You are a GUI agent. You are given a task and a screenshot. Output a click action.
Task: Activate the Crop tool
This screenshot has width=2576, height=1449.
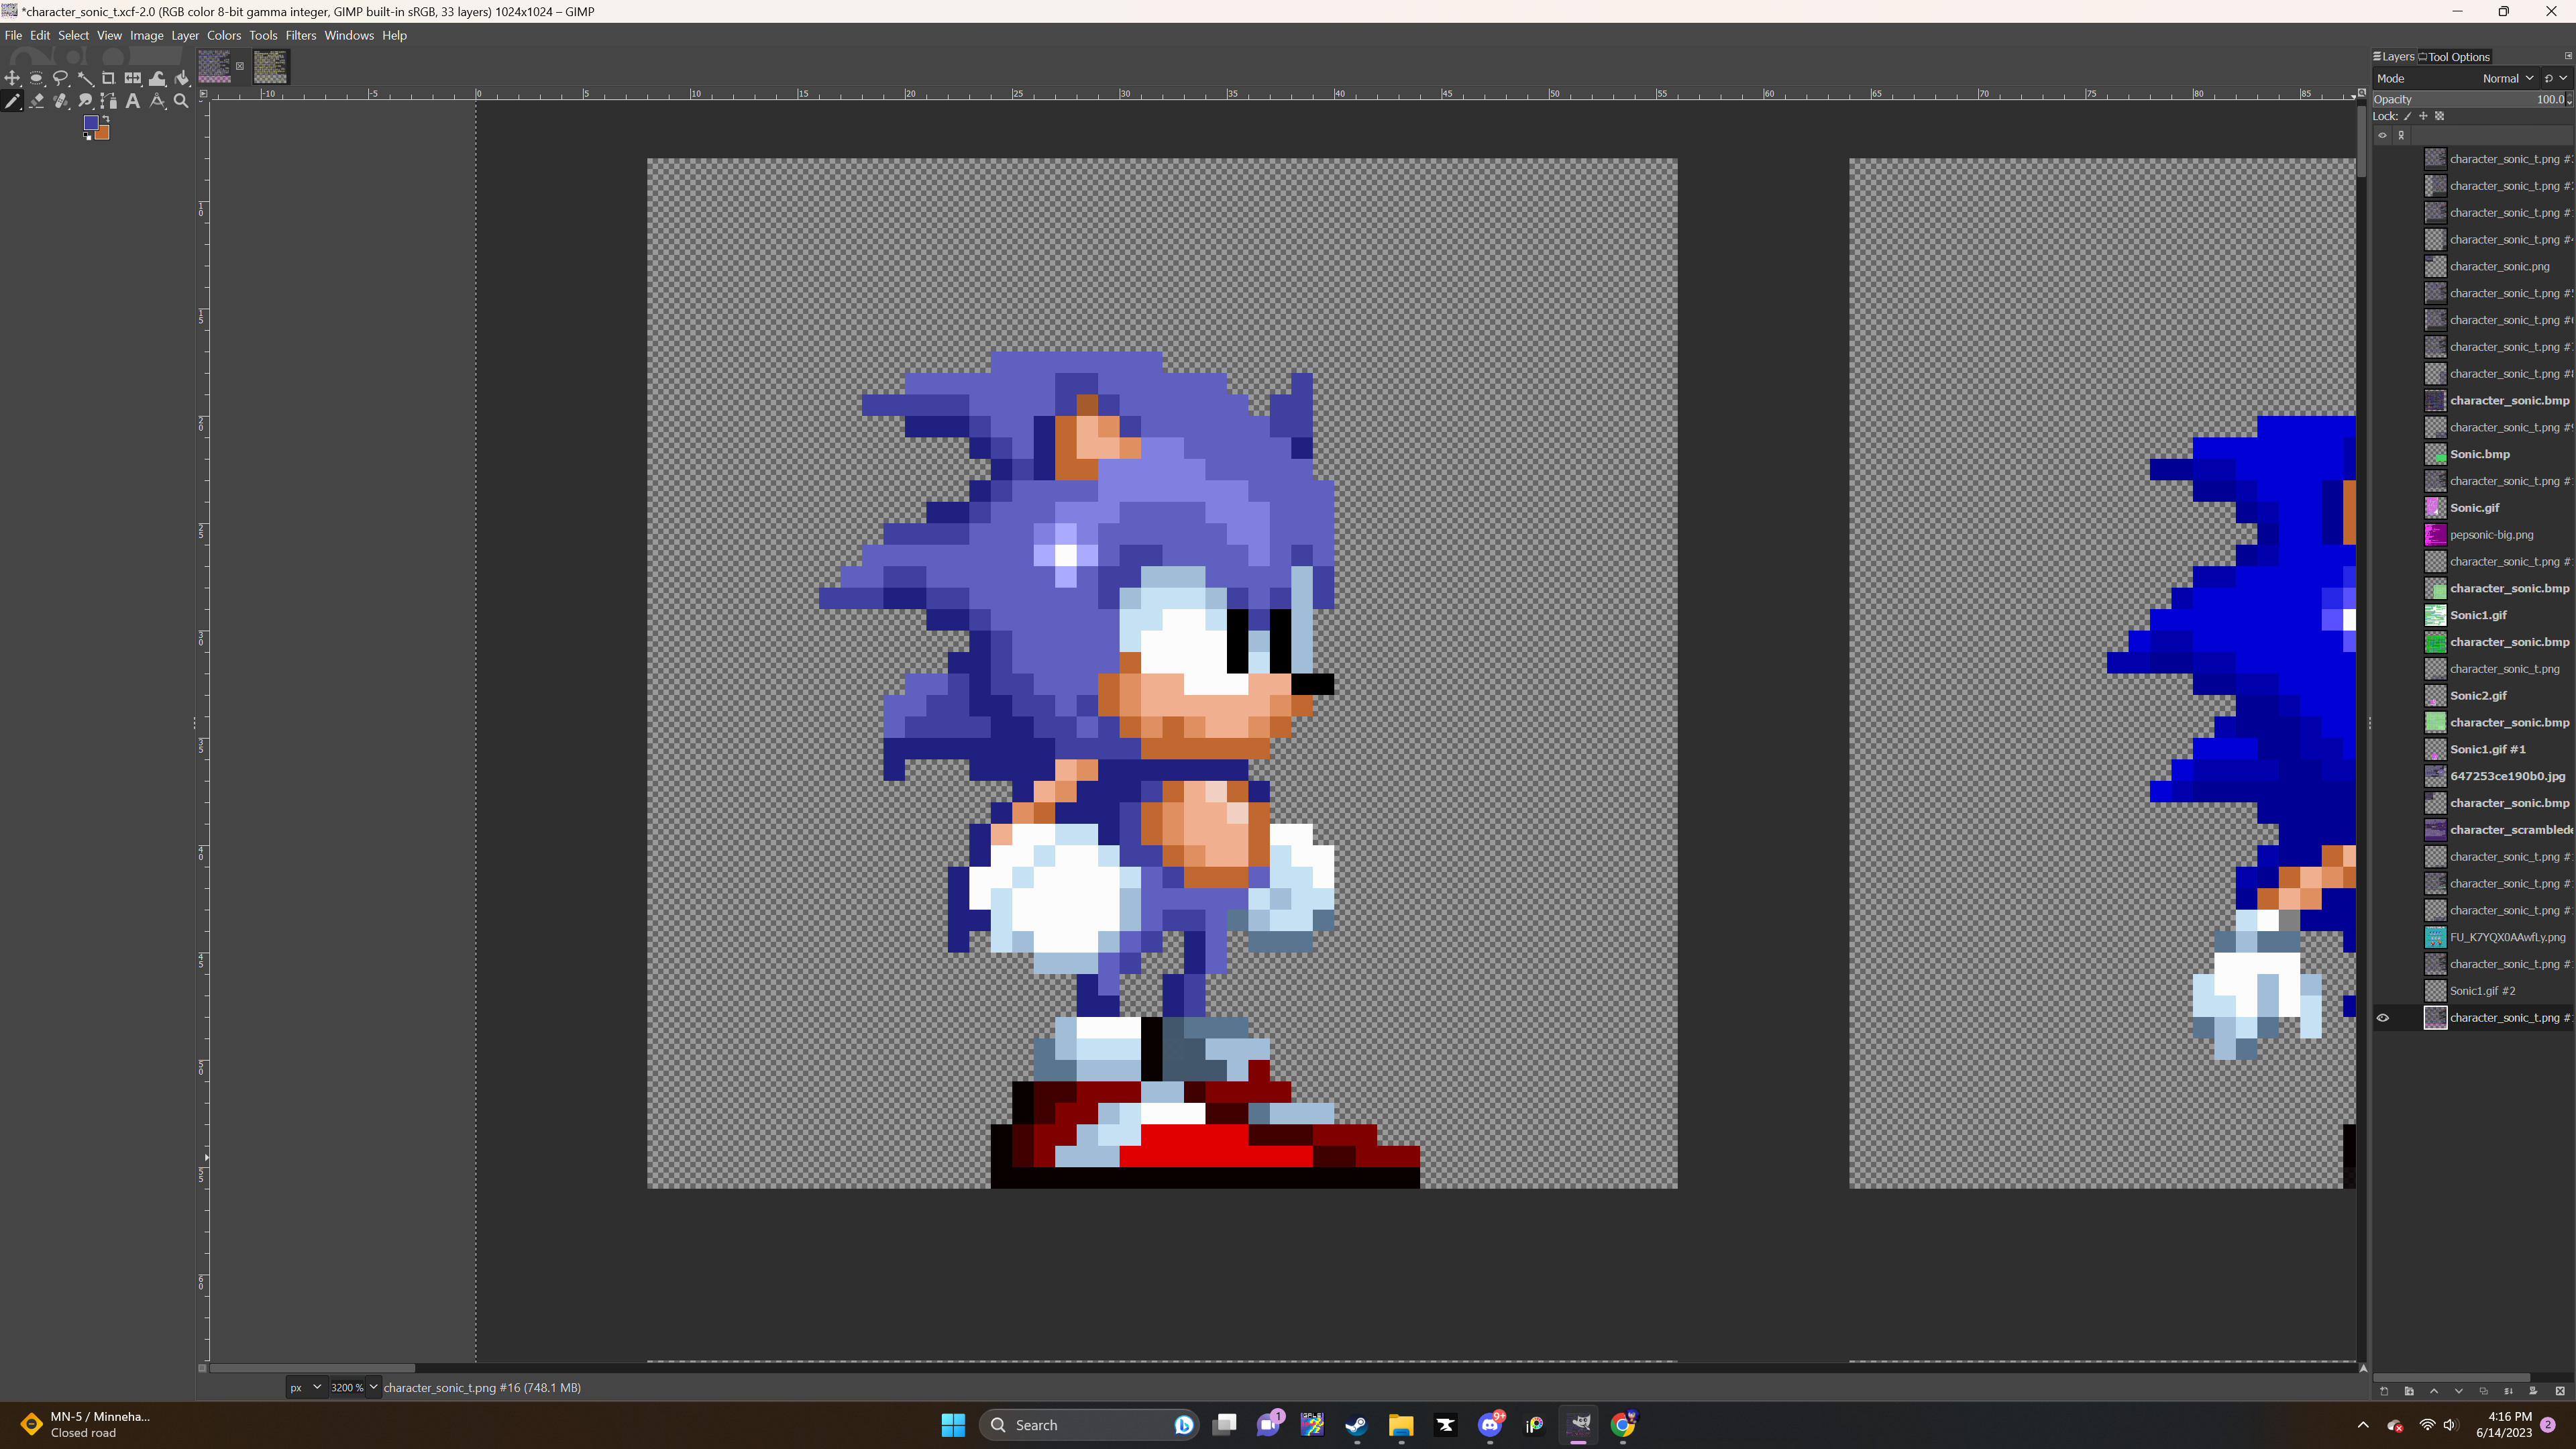[109, 79]
